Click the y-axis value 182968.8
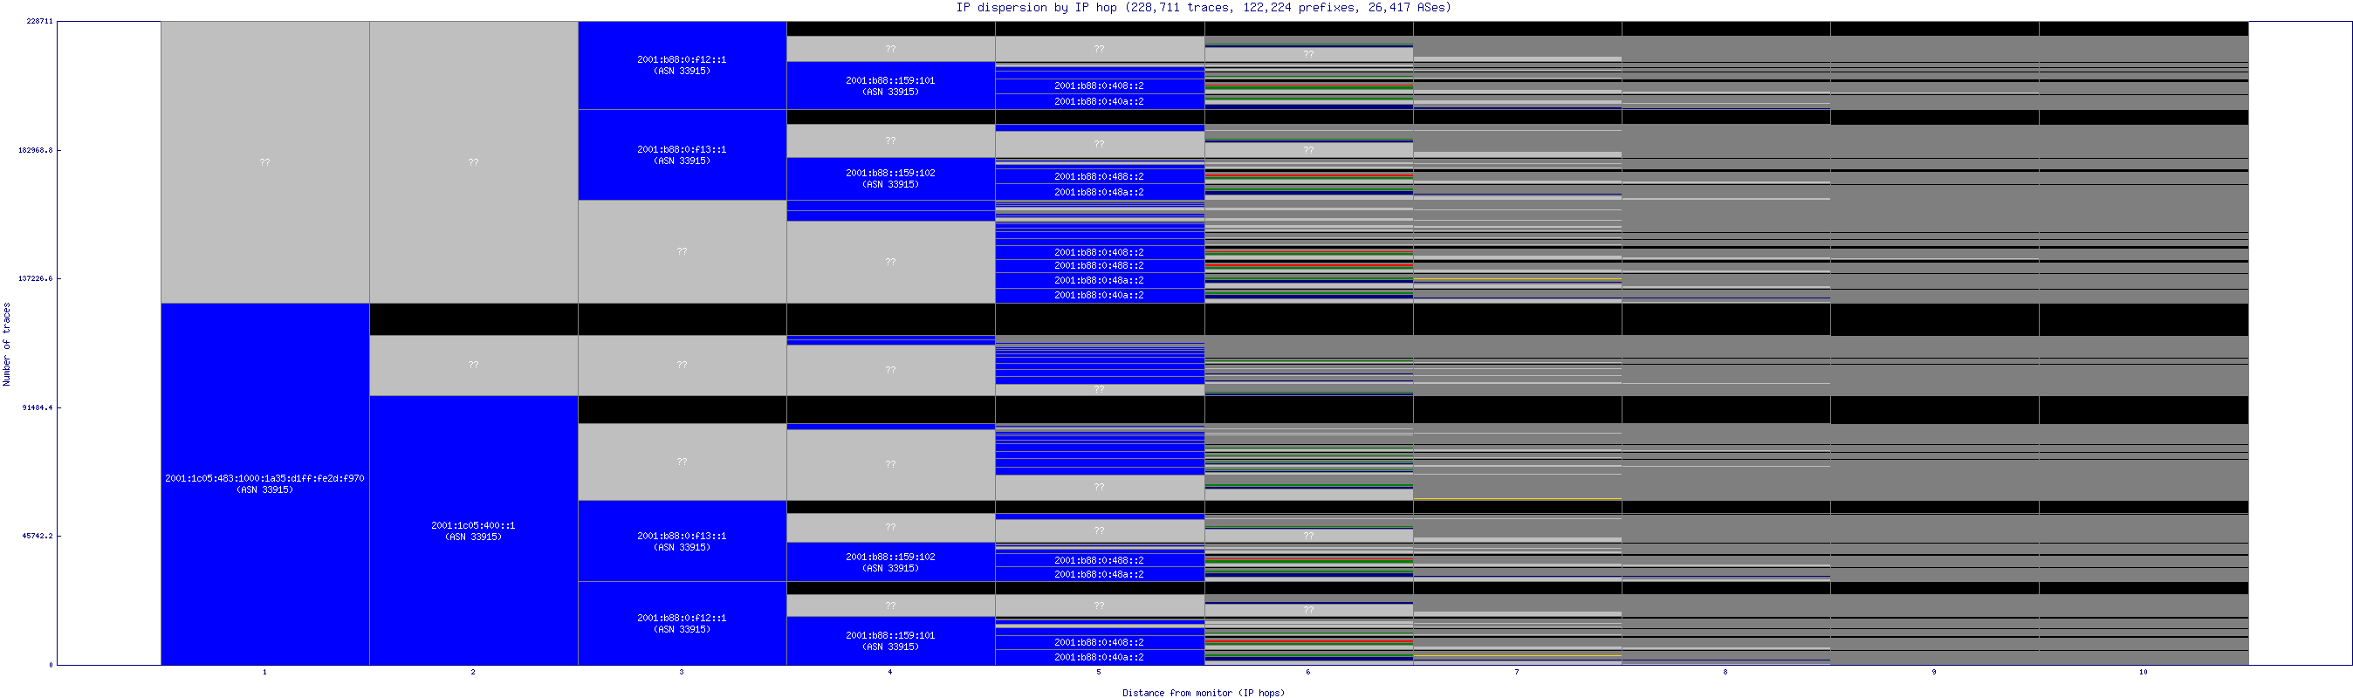Viewport: 2353px width, 698px height. (x=36, y=150)
